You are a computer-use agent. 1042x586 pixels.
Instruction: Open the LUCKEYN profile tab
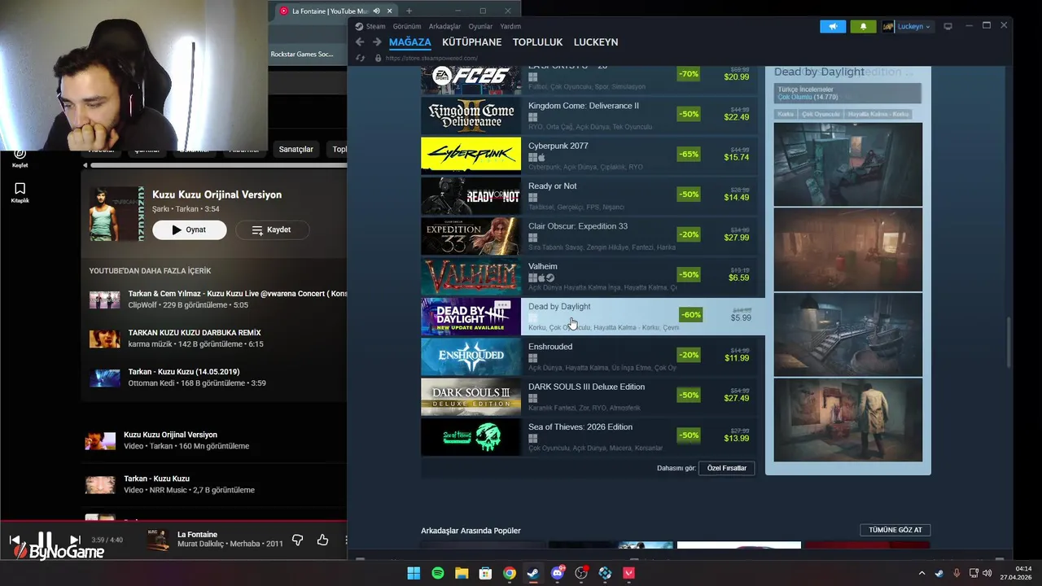[596, 42]
